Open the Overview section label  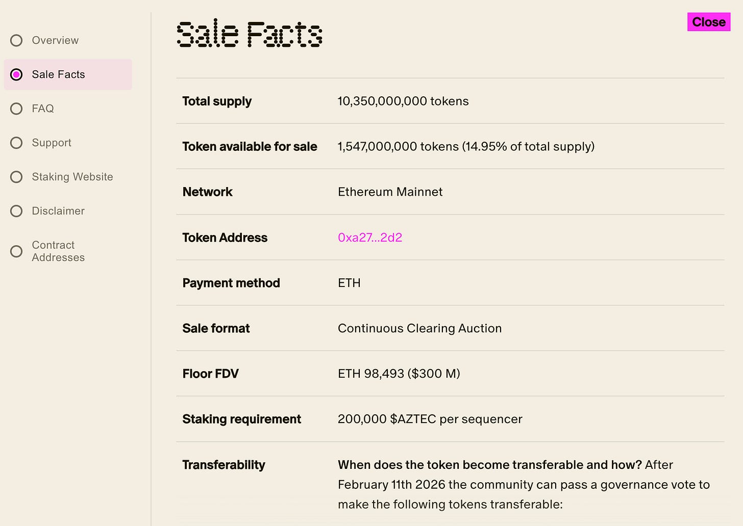click(55, 40)
